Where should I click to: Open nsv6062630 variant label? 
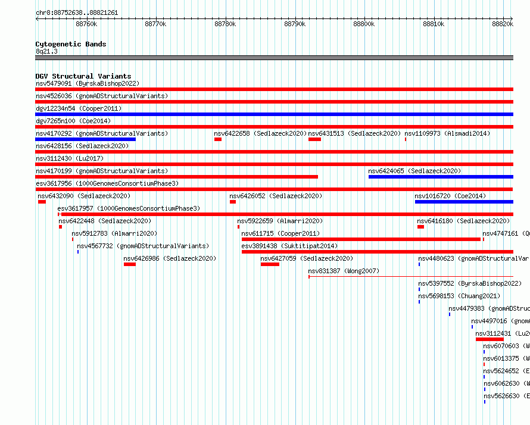coord(507,383)
